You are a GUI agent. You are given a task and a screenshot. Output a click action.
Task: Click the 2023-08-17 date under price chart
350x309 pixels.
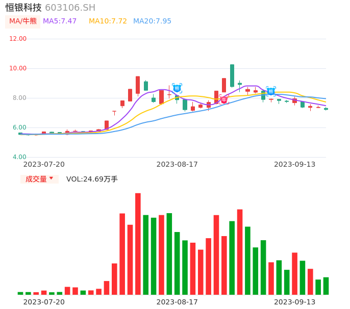coord(177,164)
